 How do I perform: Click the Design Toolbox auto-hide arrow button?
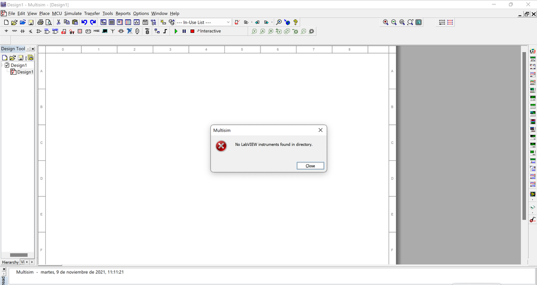click(28, 49)
